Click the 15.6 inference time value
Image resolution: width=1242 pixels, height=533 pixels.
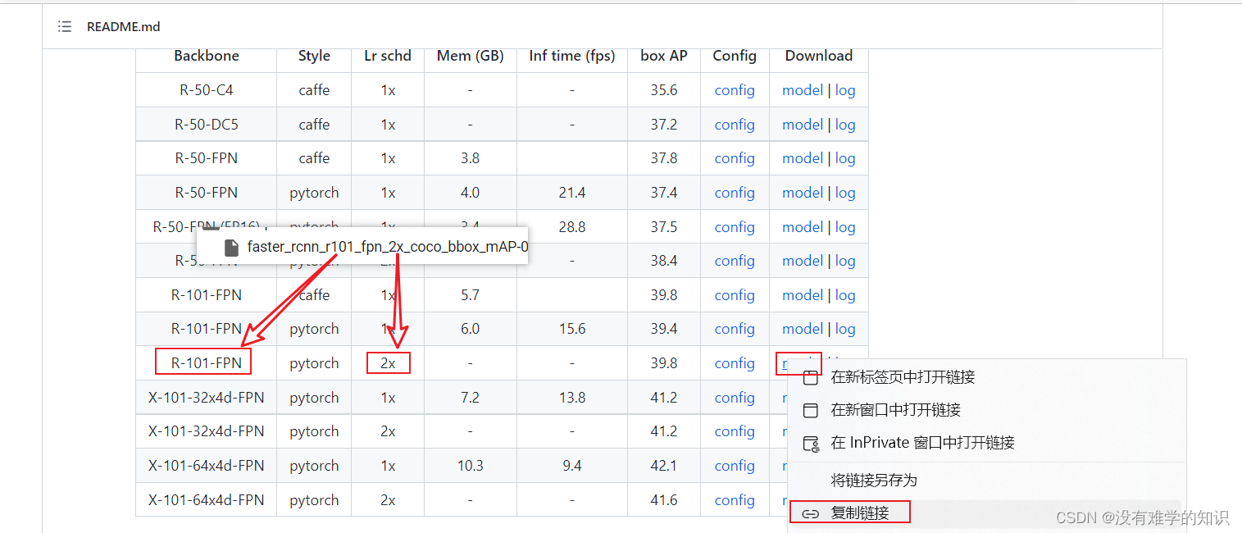[x=572, y=329]
